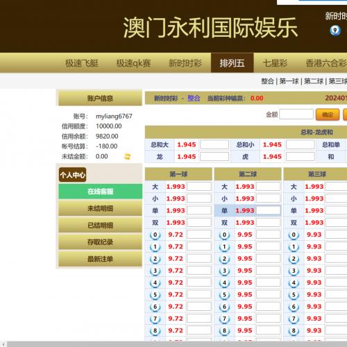
Task: Switch to the 新时时彩 tab
Action: tap(185, 63)
